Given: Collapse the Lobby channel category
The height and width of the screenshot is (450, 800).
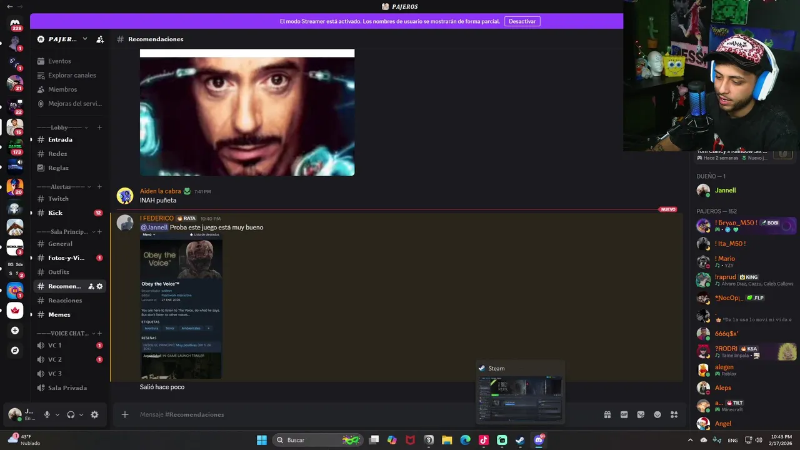Looking at the screenshot, I should click(x=62, y=127).
